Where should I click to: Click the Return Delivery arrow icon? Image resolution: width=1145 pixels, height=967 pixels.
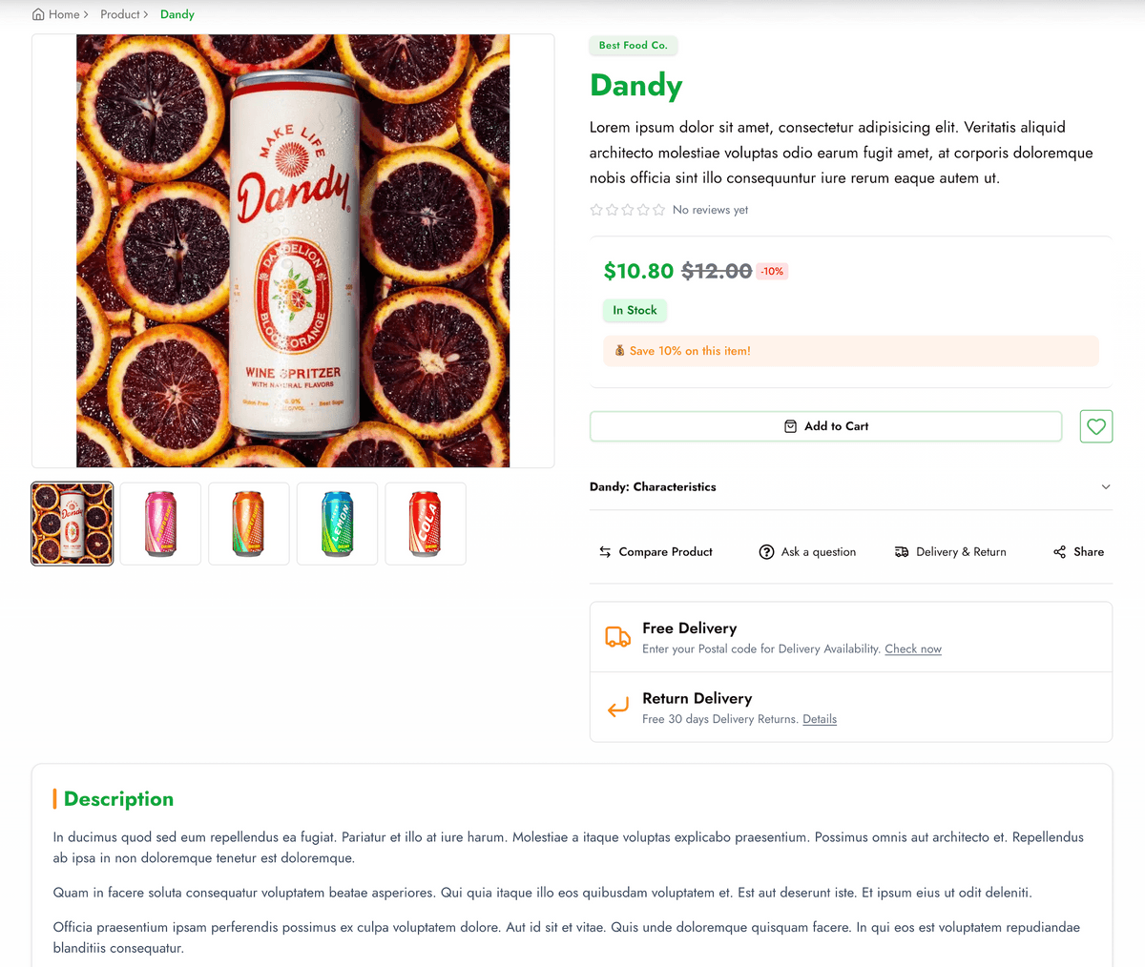617,708
